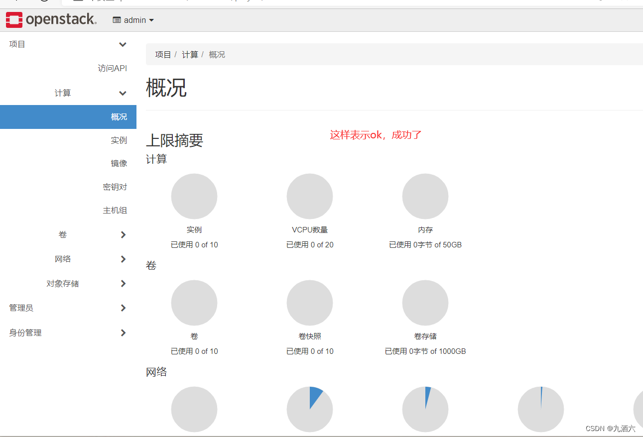The image size is (643, 437).
Task: Click the 计算 breadcrumb link
Action: 190,55
